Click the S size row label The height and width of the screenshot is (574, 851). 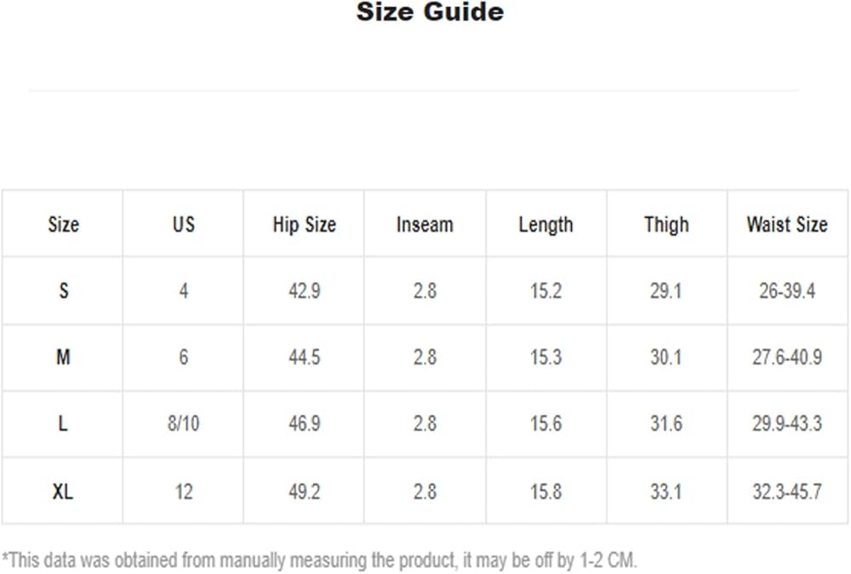(x=64, y=291)
